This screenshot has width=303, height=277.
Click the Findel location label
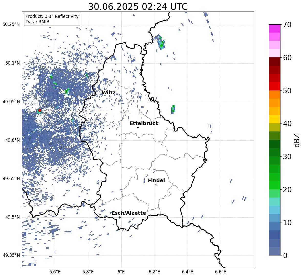pos(156,180)
